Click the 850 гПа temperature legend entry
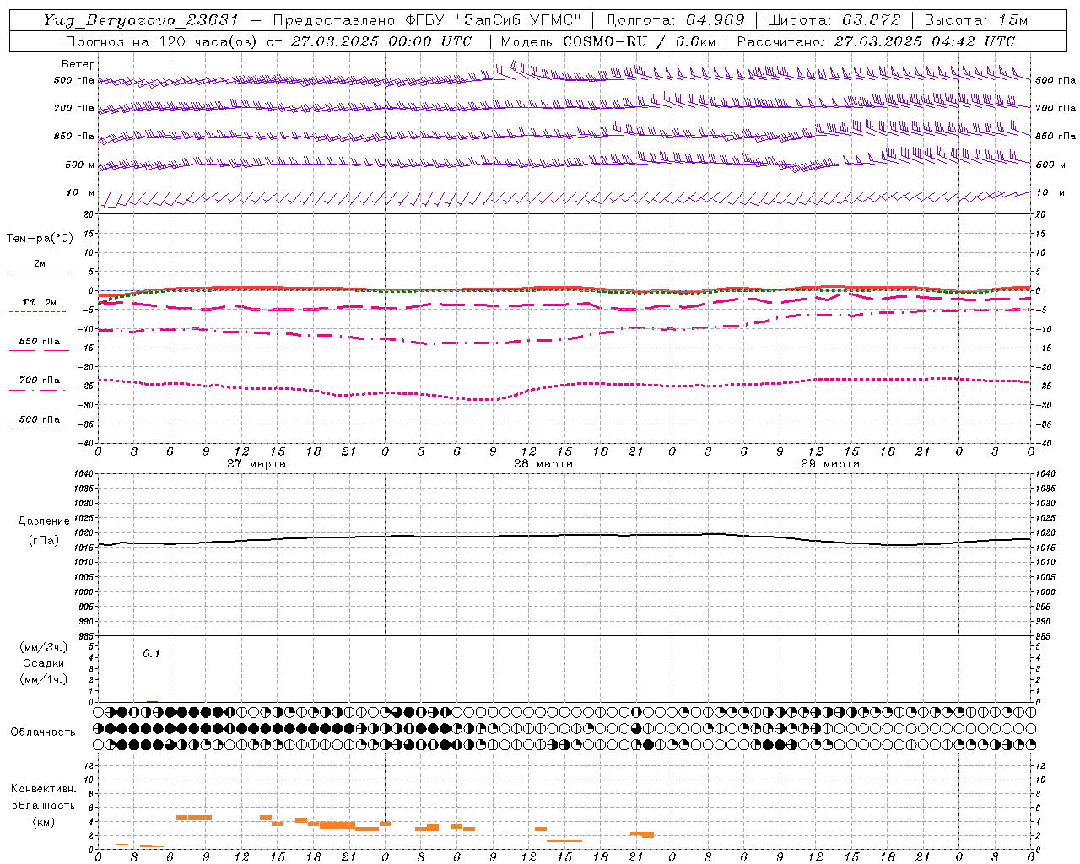 point(39,342)
